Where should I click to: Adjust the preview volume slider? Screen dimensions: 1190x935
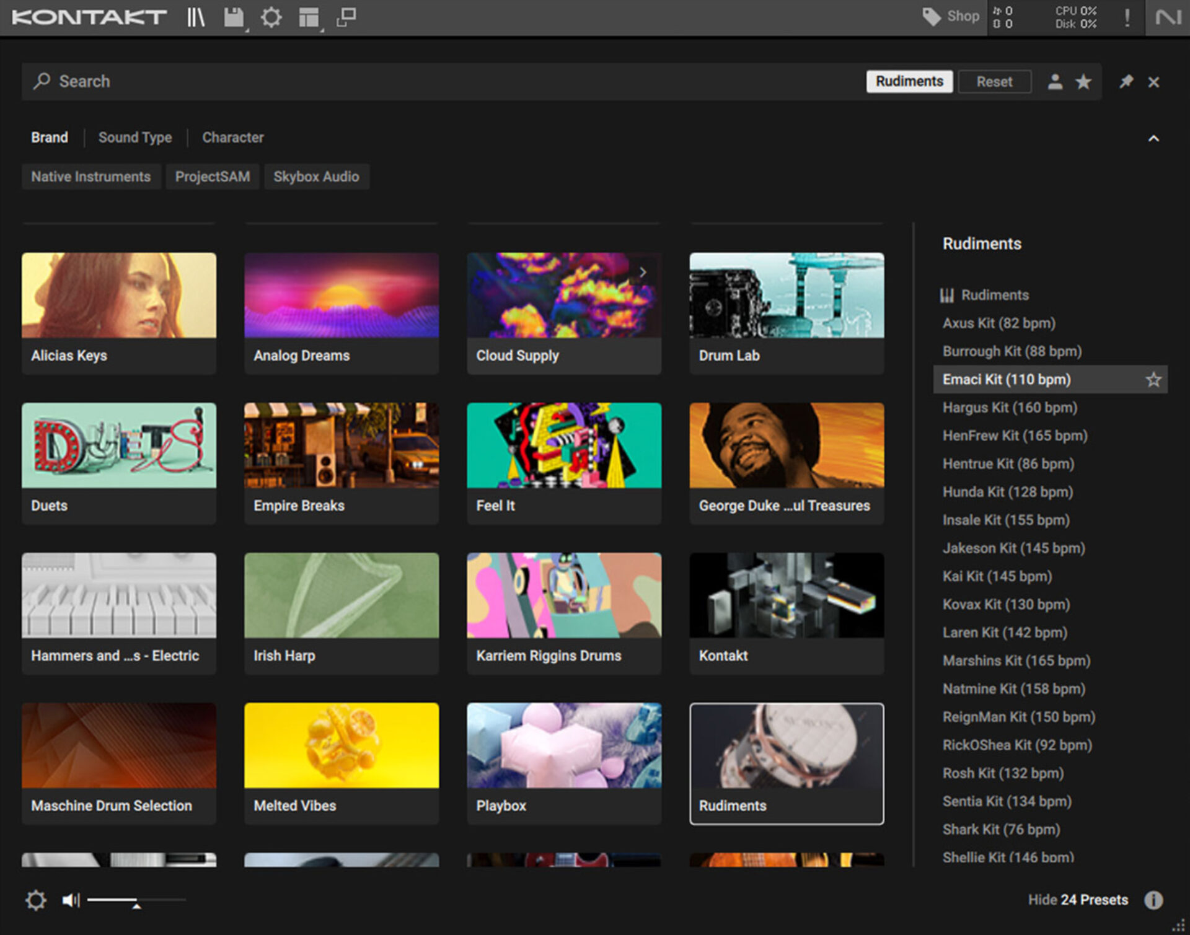[x=136, y=900]
